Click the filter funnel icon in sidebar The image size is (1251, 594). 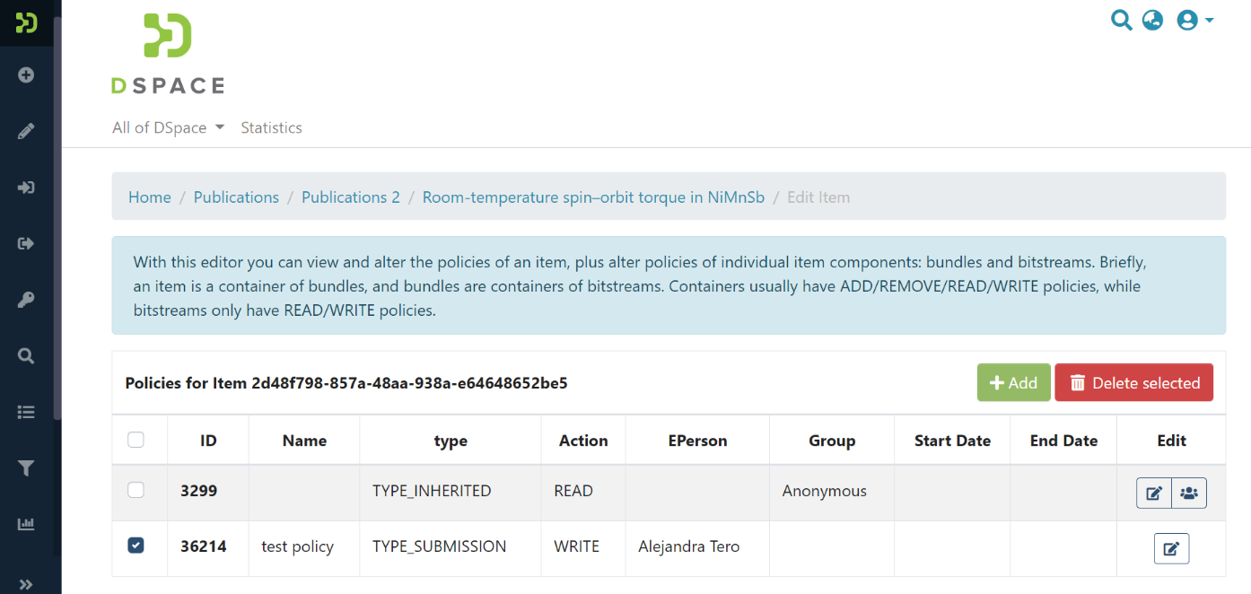pyautogui.click(x=26, y=468)
